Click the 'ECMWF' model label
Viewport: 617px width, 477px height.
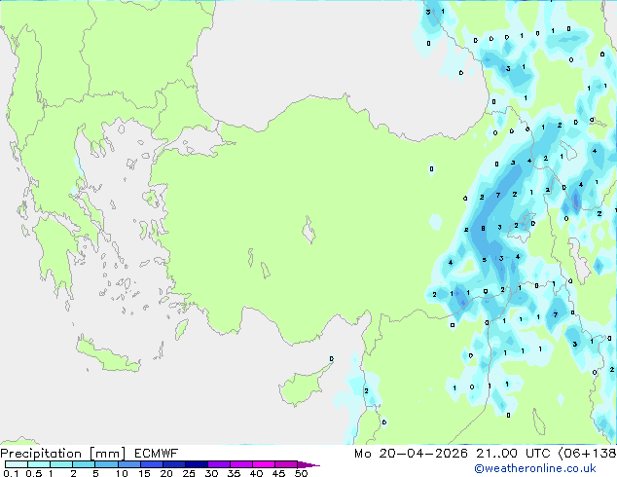(x=157, y=454)
